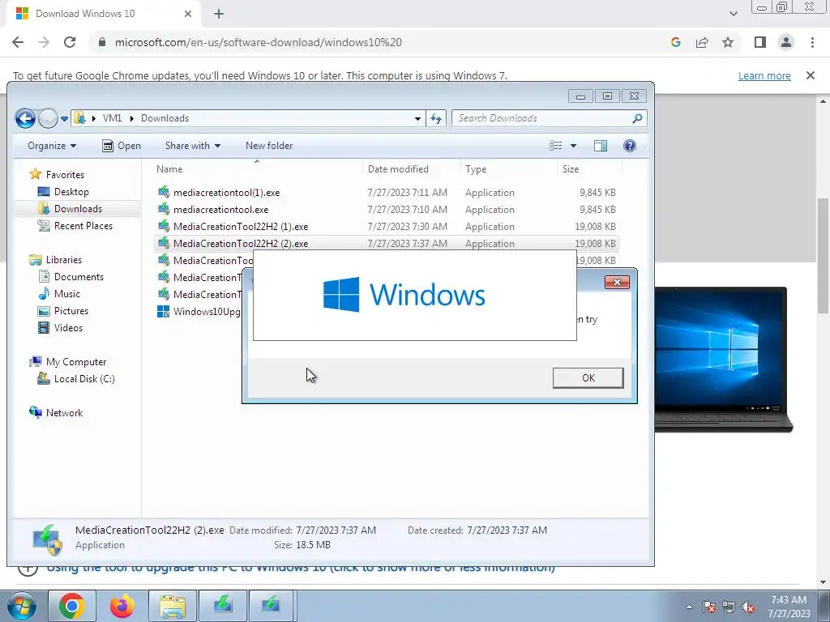Open Explorer help icon

629,146
